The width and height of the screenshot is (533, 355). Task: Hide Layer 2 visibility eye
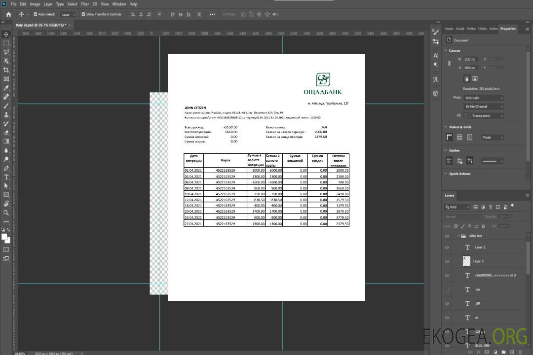pyautogui.click(x=447, y=248)
